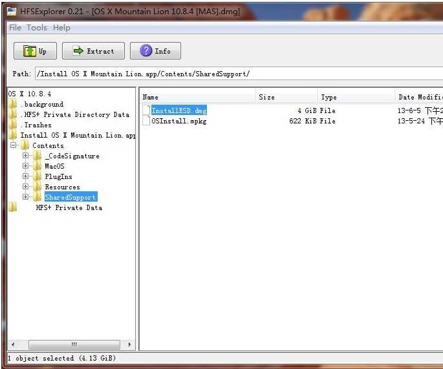Click the '1 object selected' status text
The height and width of the screenshot is (369, 443).
pyautogui.click(x=61, y=358)
